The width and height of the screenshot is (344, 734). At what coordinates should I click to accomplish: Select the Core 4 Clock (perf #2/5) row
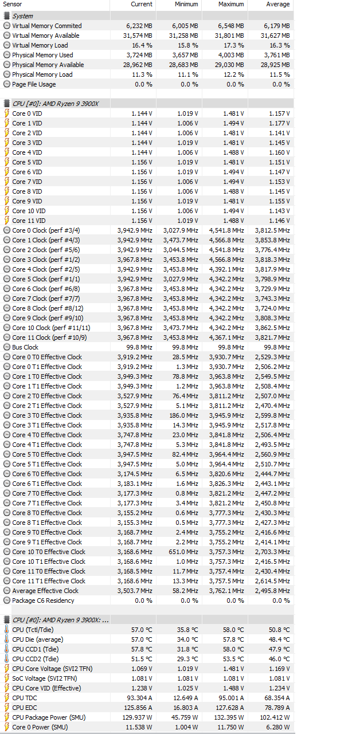click(x=147, y=269)
